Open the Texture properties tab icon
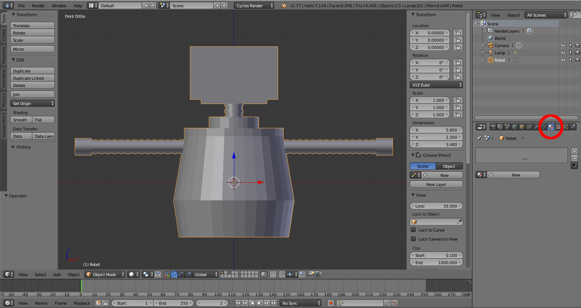 point(558,127)
